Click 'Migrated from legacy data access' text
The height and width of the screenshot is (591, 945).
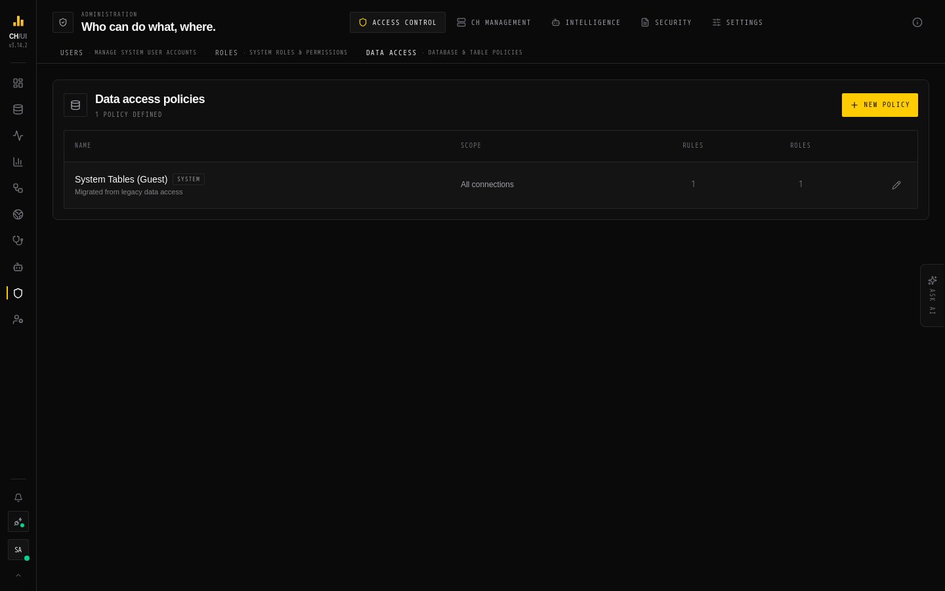[x=129, y=192]
